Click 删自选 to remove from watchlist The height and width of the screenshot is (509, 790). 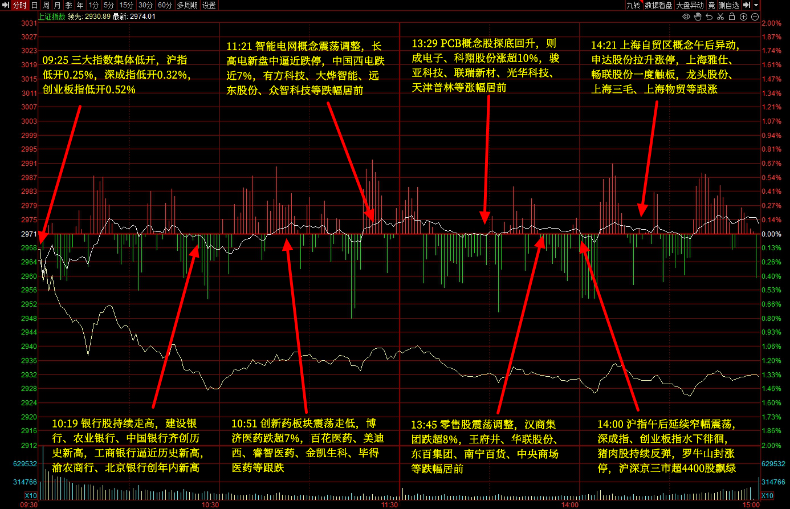(x=728, y=5)
